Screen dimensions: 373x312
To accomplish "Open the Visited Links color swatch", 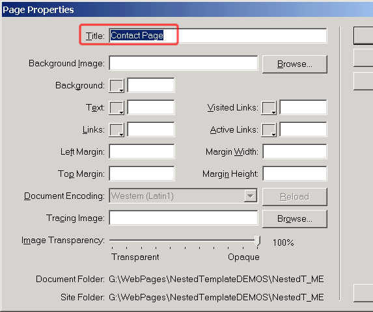I will [x=269, y=108].
